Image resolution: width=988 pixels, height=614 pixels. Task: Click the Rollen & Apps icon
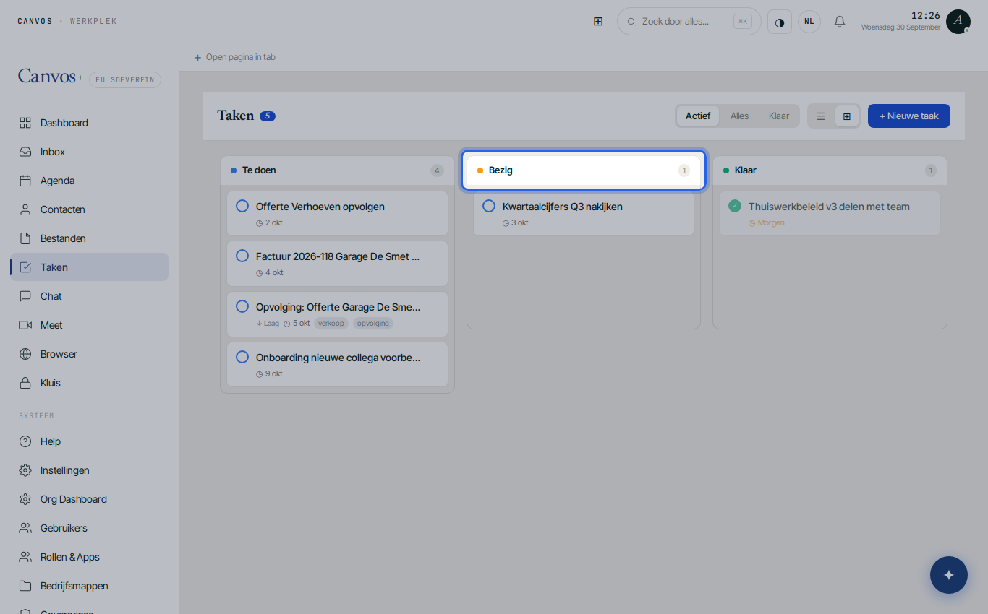point(25,557)
